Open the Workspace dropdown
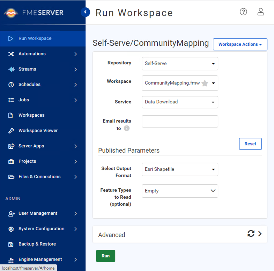The image size is (274, 271). 180,83
